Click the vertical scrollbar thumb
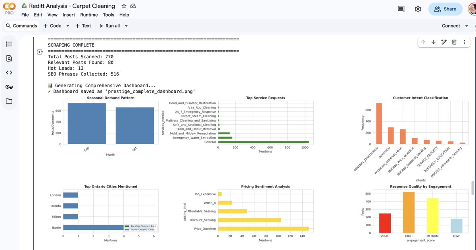Screen dimensions: 476x250 click(472, 188)
